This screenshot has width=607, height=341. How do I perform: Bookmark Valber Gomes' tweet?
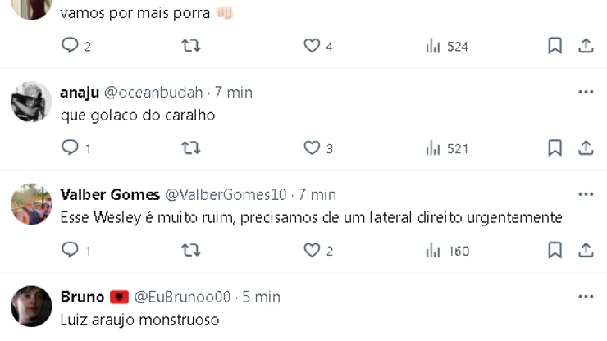(x=555, y=250)
